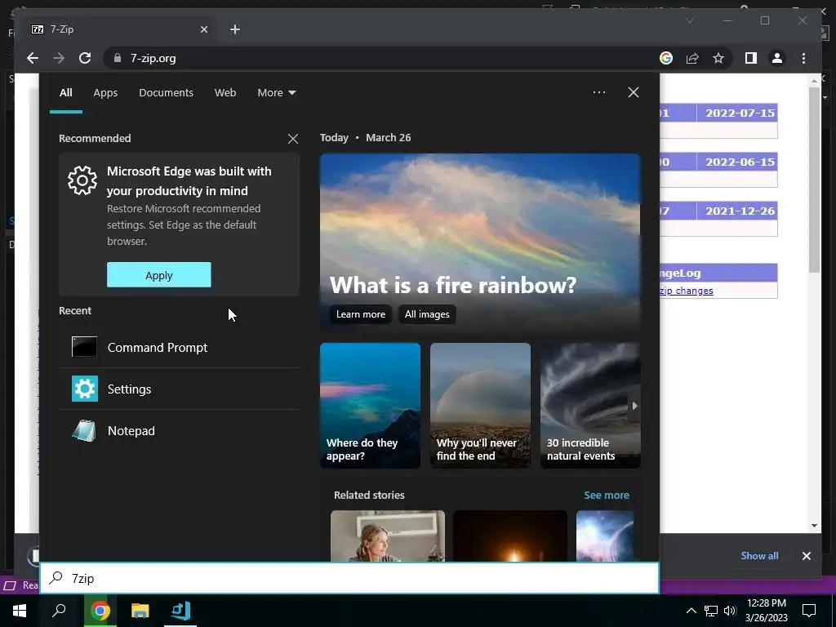Open Notepad from Recent list
The width and height of the screenshot is (836, 627).
(x=179, y=430)
